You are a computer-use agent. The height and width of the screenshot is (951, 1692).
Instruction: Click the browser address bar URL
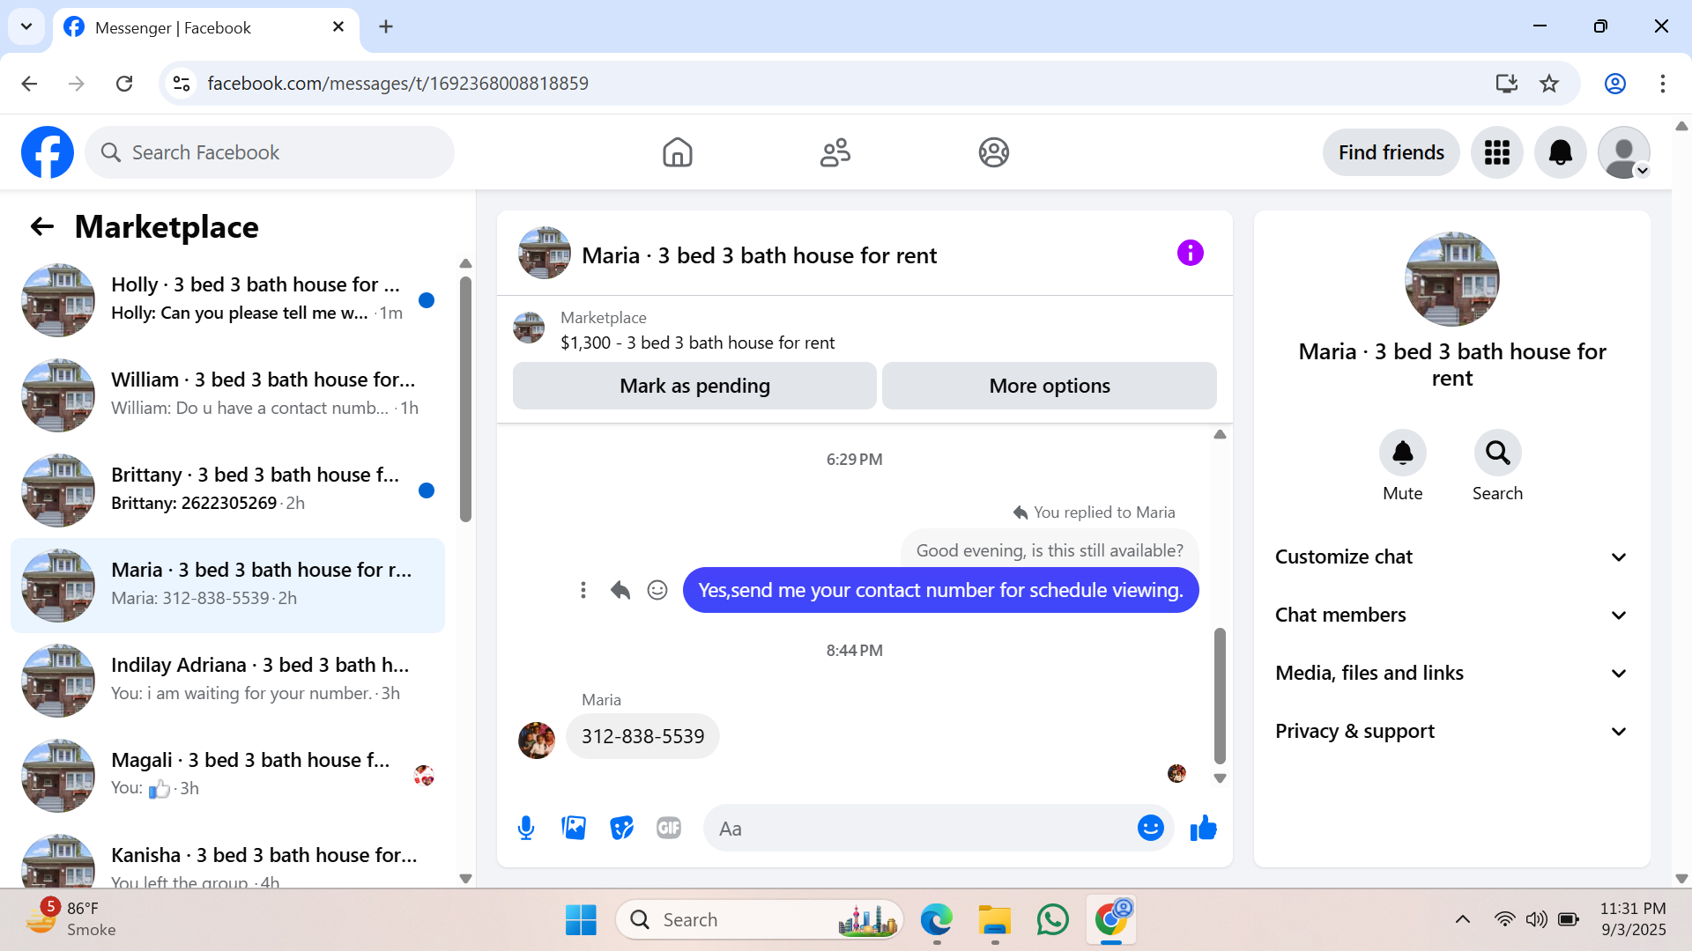click(x=397, y=84)
